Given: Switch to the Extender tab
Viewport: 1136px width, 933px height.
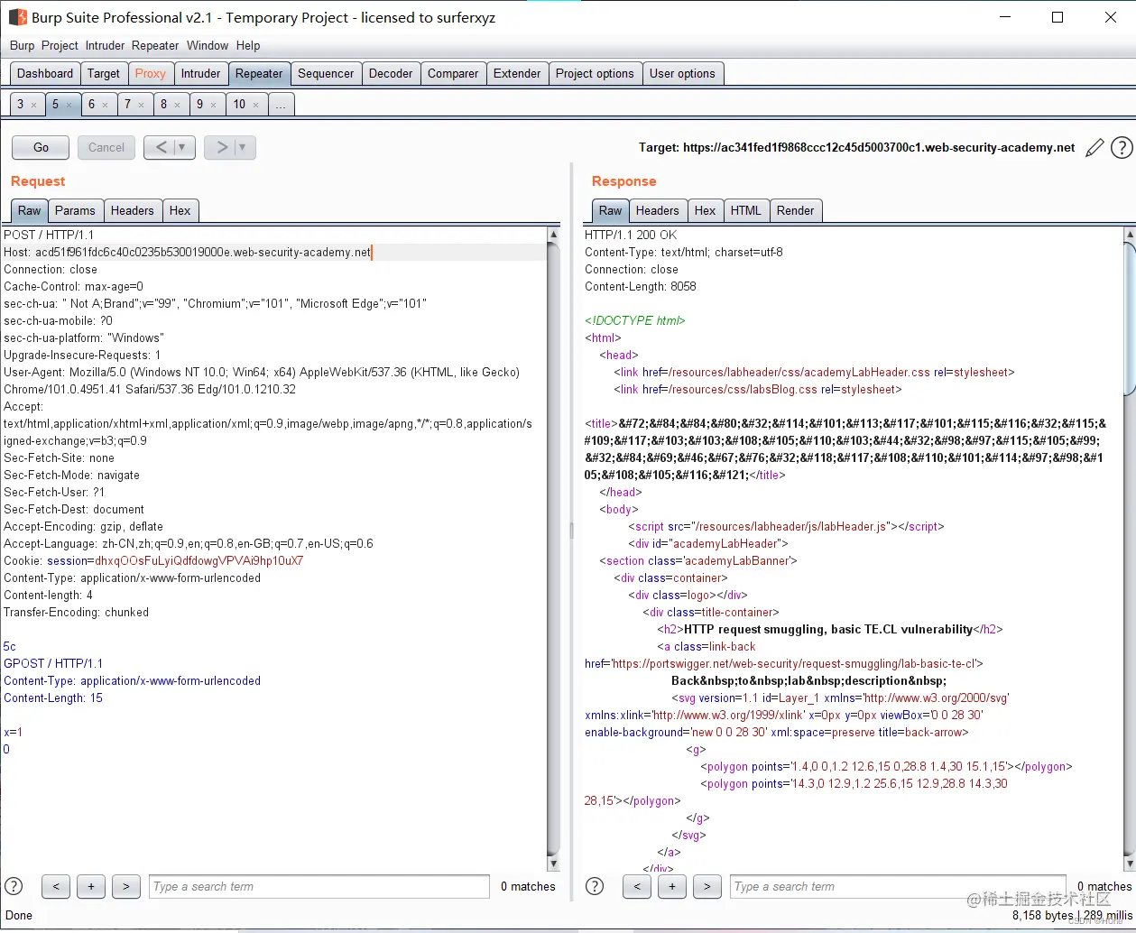Looking at the screenshot, I should coord(517,74).
